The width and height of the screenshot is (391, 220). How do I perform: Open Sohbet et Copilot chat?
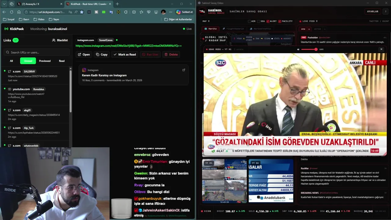[x=185, y=12]
